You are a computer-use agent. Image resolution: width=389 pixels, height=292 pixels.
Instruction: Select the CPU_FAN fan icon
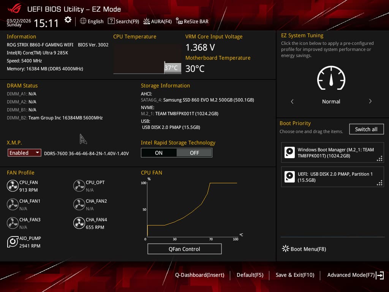pyautogui.click(x=13, y=186)
